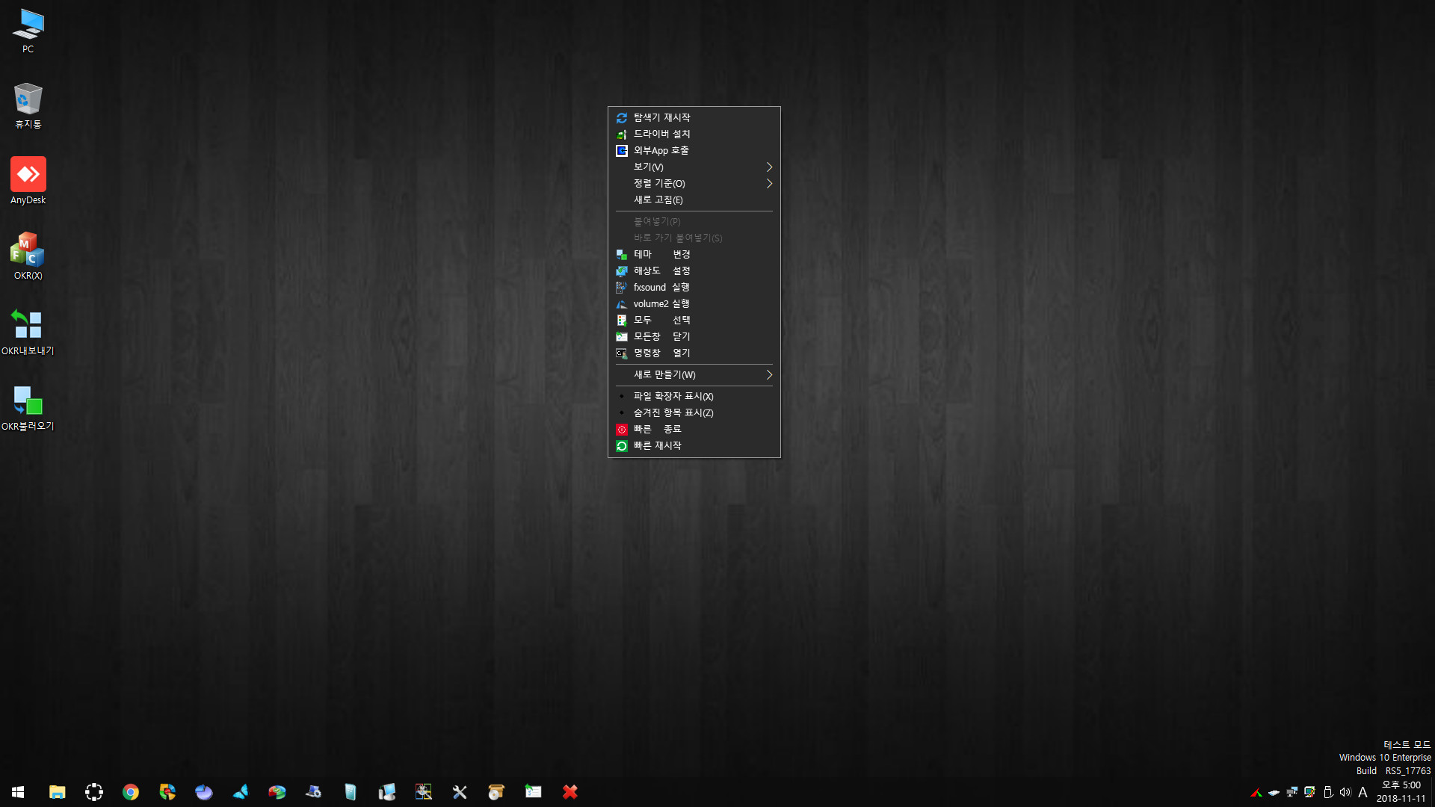The height and width of the screenshot is (807, 1435).
Task: Open the wrench and screwdriver taskbar icon
Action: [x=460, y=792]
